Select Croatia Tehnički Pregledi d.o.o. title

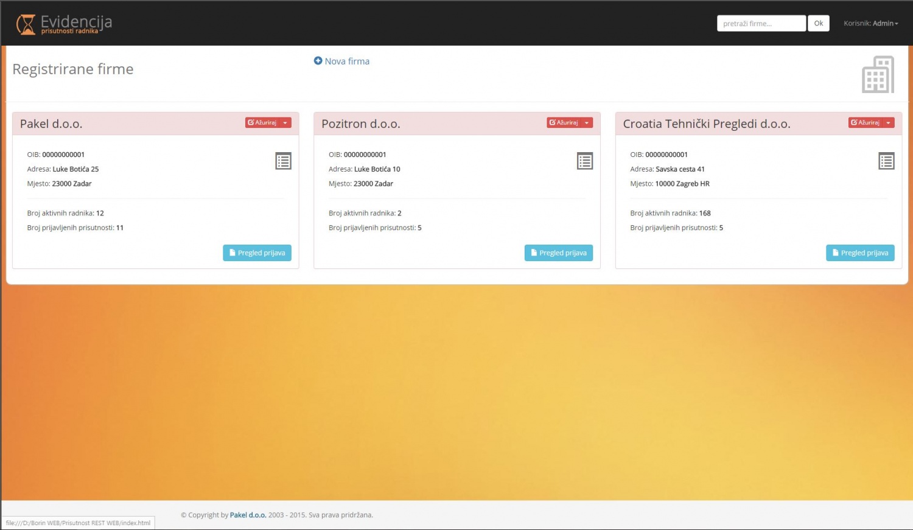pyautogui.click(x=707, y=124)
